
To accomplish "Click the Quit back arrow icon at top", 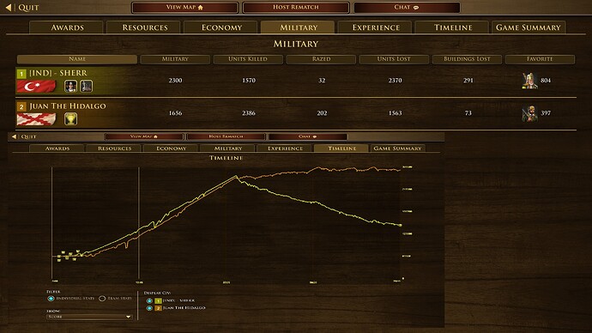I will [9, 7].
